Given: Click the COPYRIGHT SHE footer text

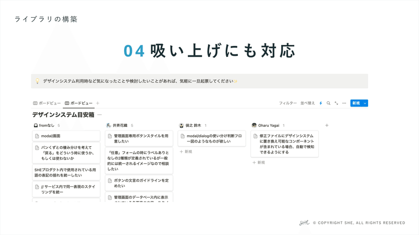Looking at the screenshot, I should click(x=359, y=223).
